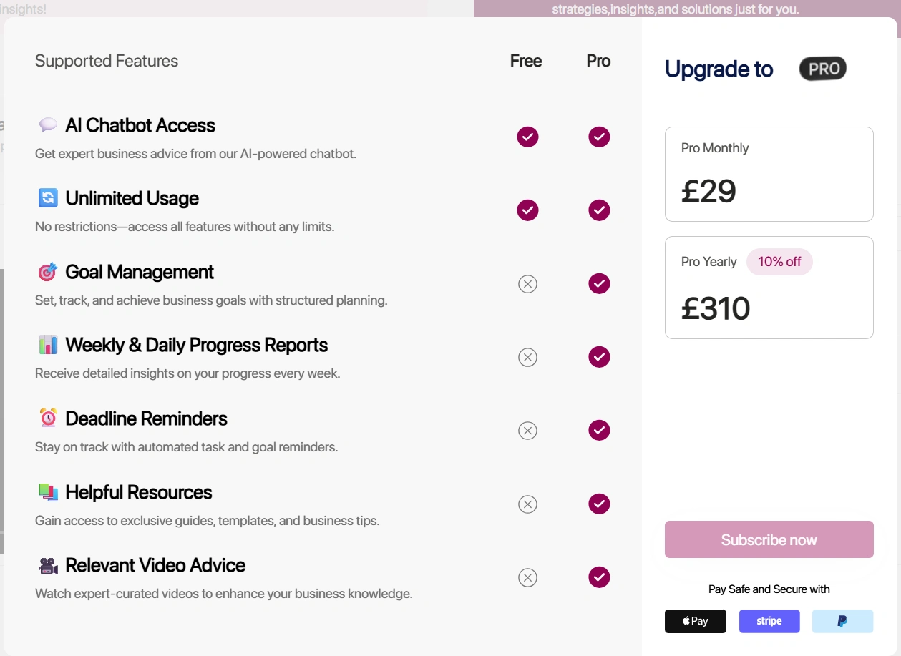The width and height of the screenshot is (901, 656).
Task: Click the 10% off discount badge
Action: tap(779, 262)
